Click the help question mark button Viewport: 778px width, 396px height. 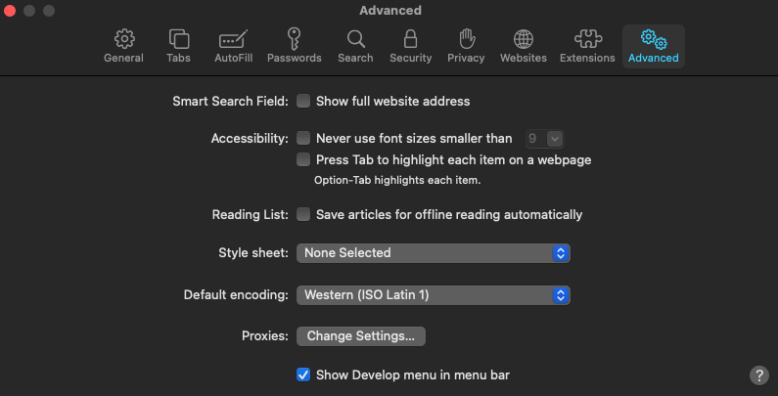759,375
